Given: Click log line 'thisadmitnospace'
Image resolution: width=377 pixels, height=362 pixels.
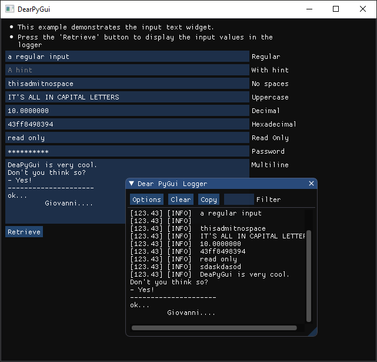Looking at the screenshot, I should point(233,228).
